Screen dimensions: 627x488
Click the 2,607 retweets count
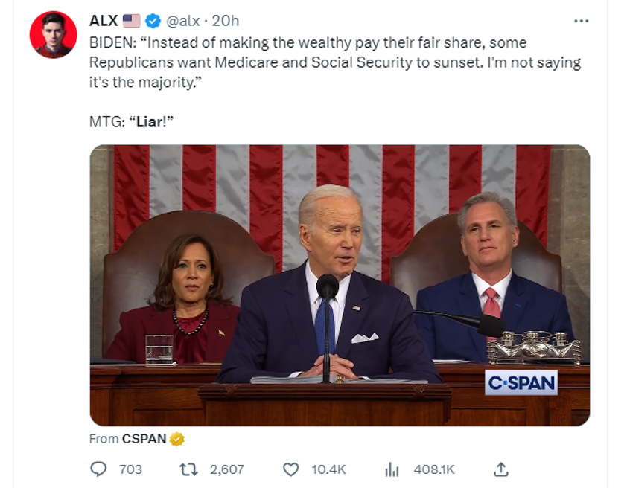tap(226, 469)
